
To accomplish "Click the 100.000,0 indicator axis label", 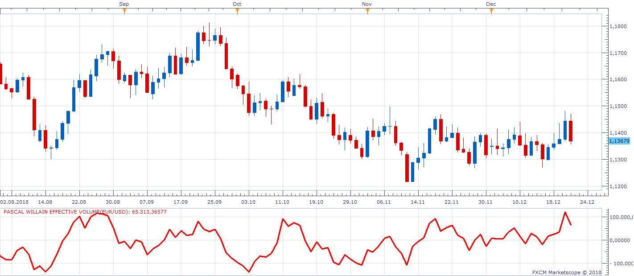I will point(621,217).
